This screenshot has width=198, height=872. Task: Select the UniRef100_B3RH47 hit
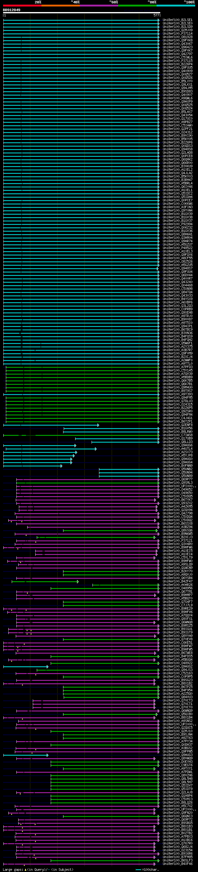coord(177,180)
